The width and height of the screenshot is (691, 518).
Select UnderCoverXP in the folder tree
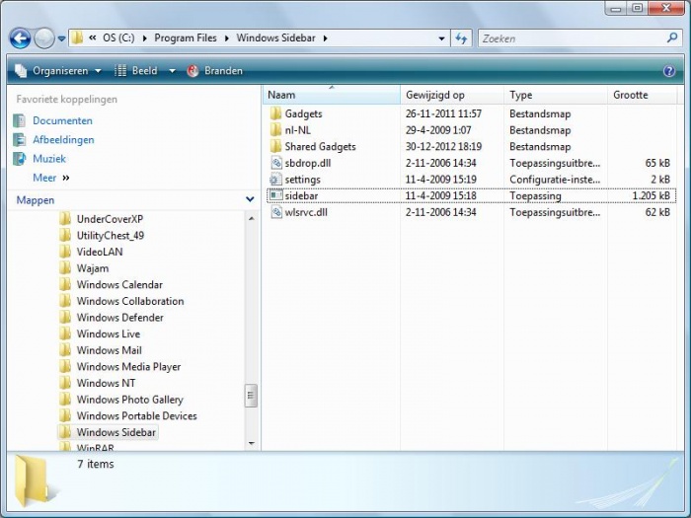(110, 219)
